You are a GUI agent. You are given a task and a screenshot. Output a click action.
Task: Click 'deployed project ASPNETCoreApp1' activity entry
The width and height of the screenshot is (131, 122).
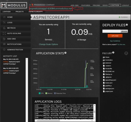coord(12,63)
